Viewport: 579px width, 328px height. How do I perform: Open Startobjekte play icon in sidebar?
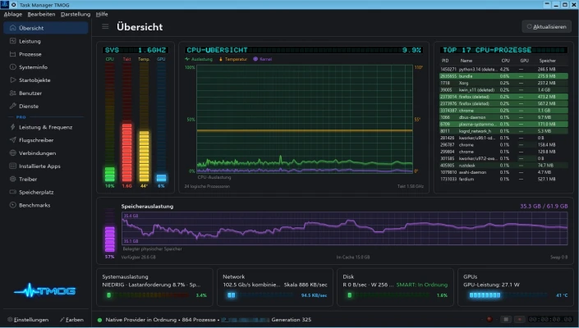point(13,80)
